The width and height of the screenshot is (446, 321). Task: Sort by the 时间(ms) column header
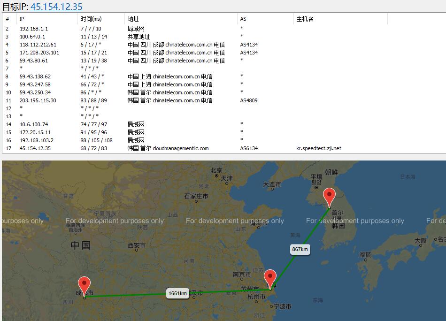click(91, 19)
